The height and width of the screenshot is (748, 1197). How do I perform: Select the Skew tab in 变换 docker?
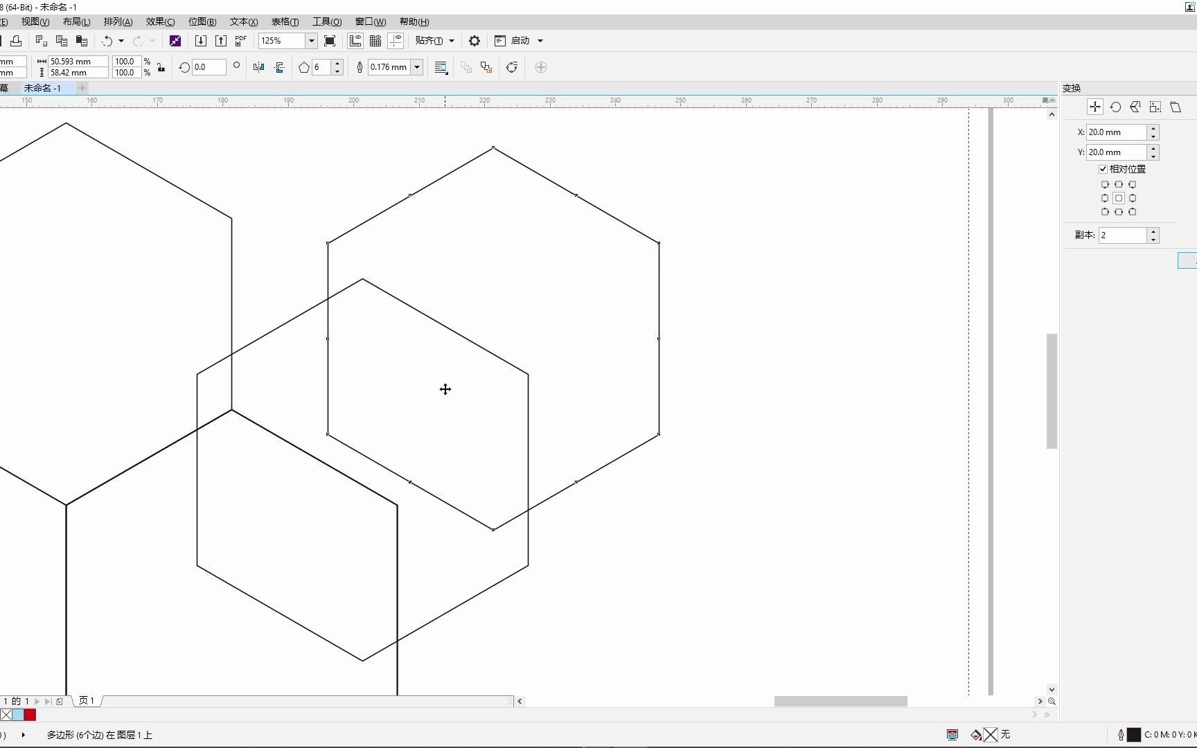click(1176, 107)
